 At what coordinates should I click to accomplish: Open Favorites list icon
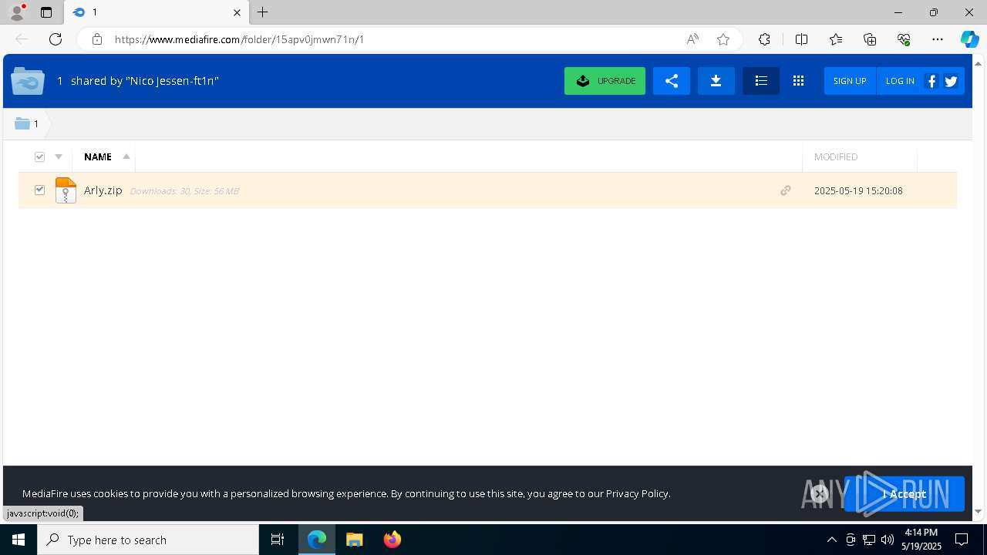836,39
